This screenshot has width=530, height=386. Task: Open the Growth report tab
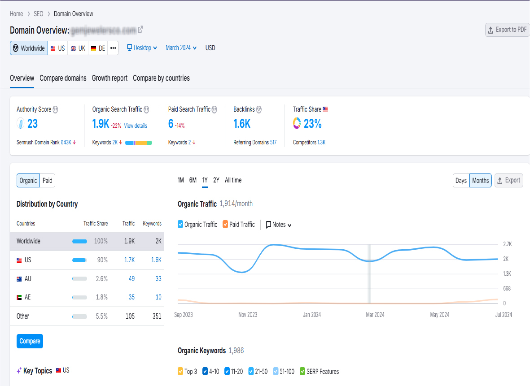(x=110, y=78)
